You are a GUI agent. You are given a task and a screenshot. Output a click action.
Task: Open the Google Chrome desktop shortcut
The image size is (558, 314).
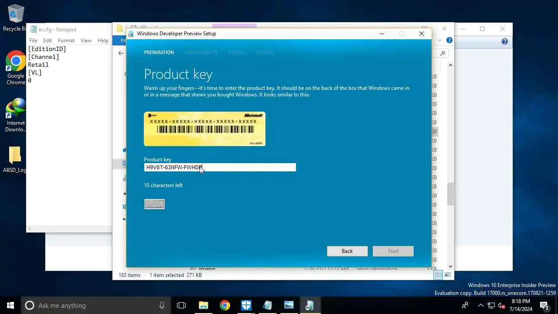pos(16,68)
